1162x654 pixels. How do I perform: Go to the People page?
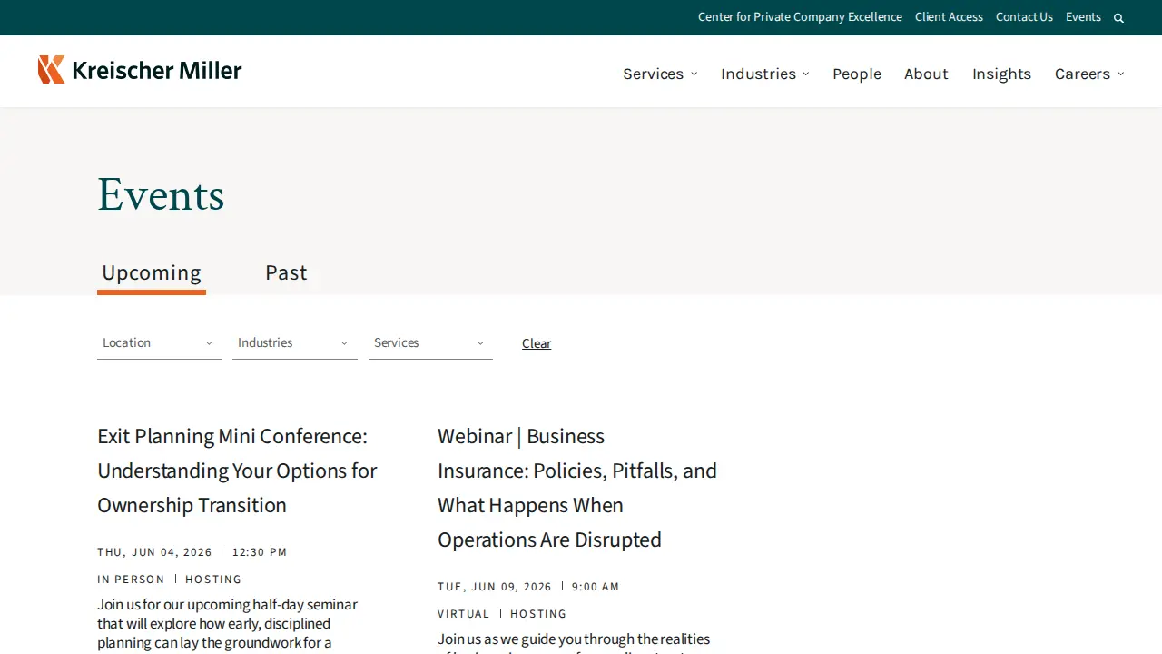(x=857, y=74)
